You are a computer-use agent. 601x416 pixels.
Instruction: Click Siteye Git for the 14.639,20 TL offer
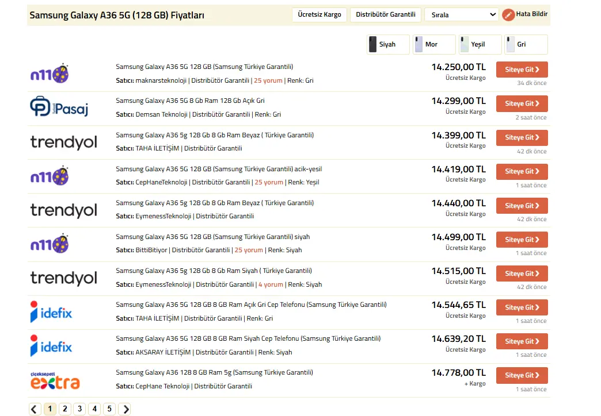pos(522,341)
